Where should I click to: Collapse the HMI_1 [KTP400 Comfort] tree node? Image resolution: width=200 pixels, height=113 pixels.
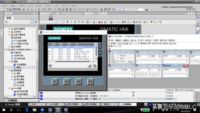[6, 50]
